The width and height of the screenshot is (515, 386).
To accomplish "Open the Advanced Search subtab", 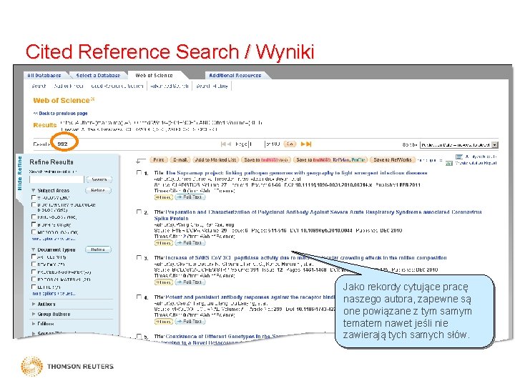I will [x=170, y=86].
